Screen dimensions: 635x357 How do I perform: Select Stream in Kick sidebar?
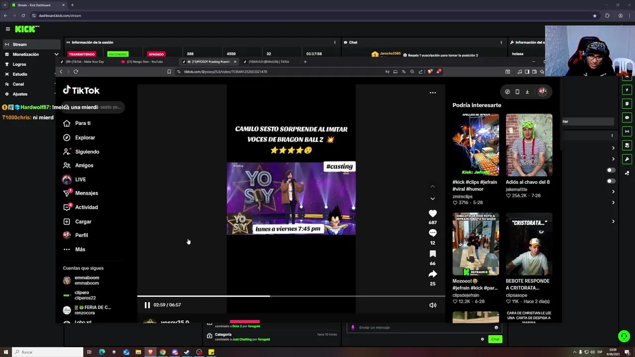click(x=31, y=44)
